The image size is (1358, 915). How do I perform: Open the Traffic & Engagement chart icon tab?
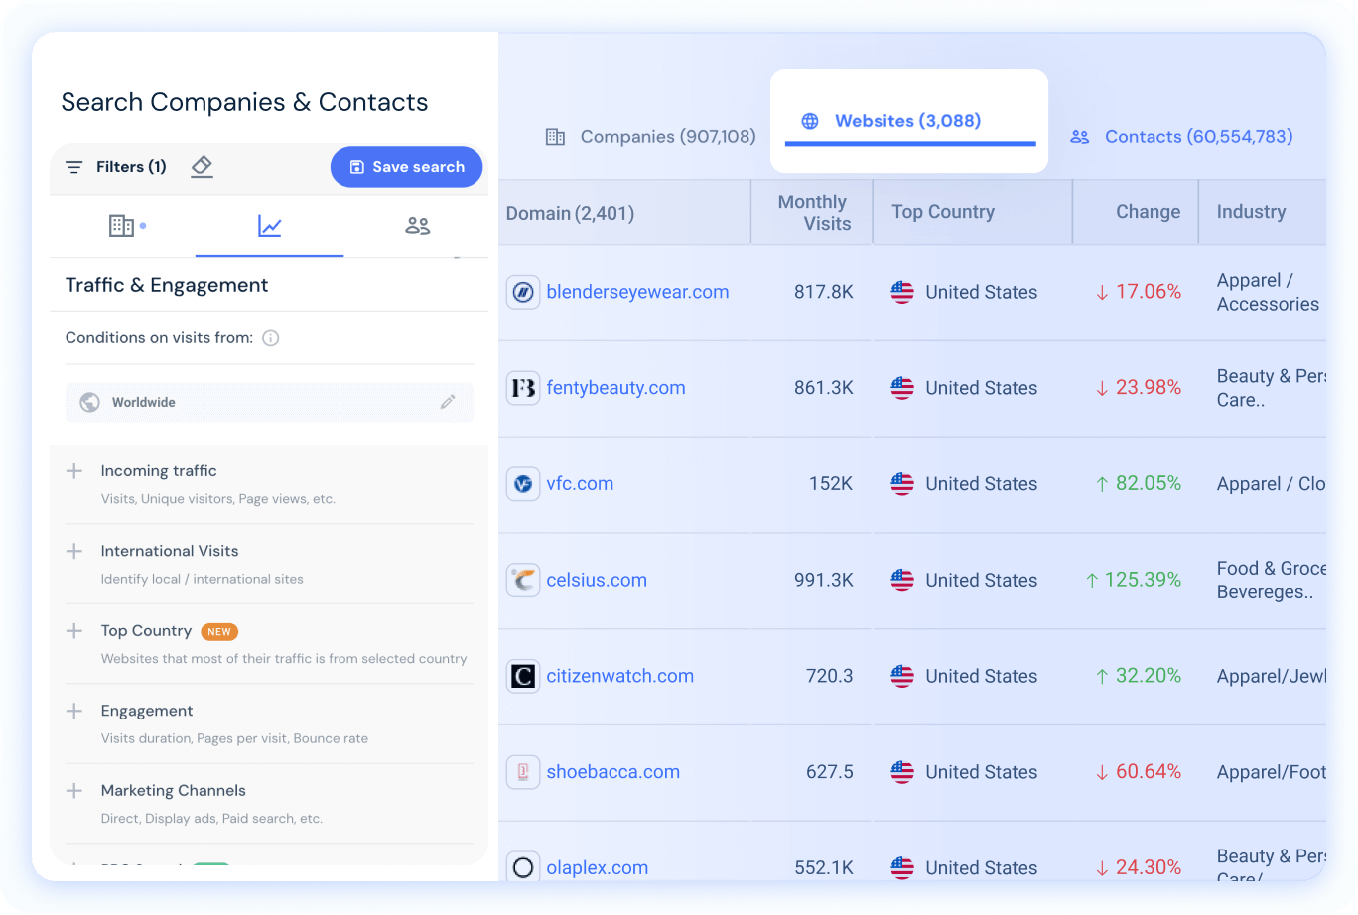(x=269, y=225)
